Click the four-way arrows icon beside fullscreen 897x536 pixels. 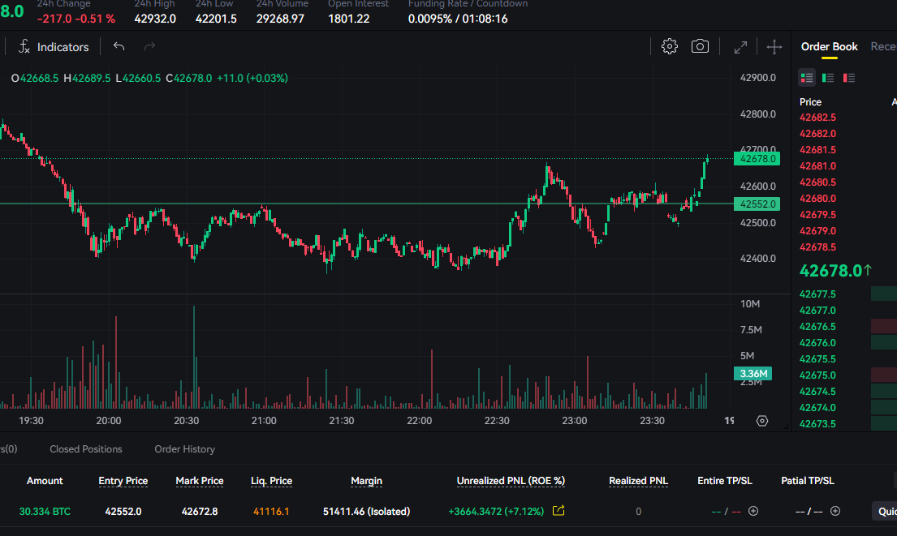[774, 47]
